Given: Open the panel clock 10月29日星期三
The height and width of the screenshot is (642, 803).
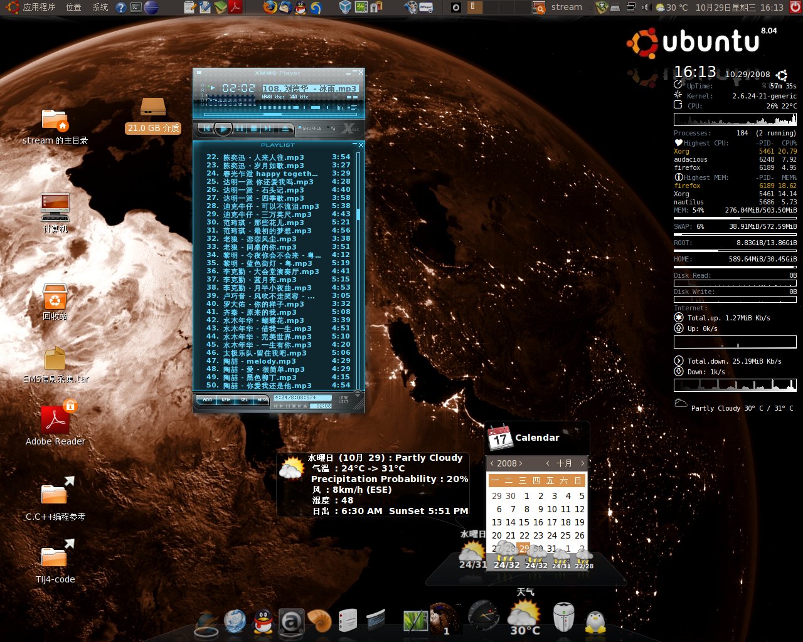Looking at the screenshot, I should [740, 8].
